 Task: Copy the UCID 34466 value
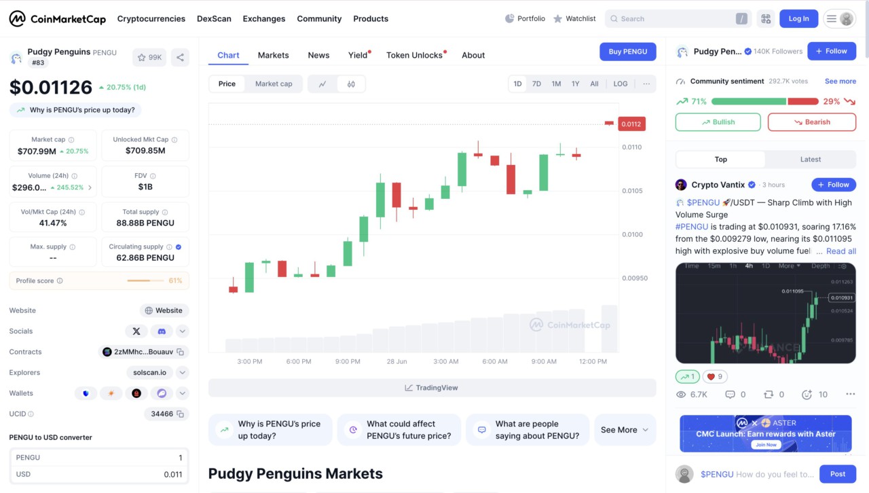(x=179, y=414)
